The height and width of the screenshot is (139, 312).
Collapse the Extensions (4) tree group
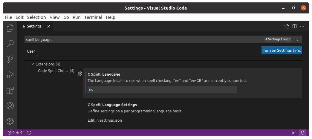(x=32, y=64)
